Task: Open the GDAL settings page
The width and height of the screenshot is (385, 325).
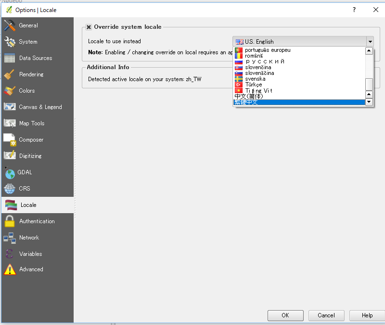Action: coord(38,172)
